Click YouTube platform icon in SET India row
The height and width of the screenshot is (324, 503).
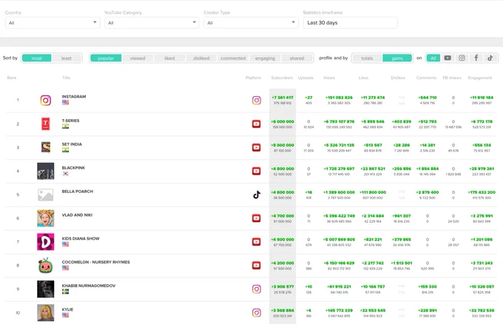pos(257,147)
